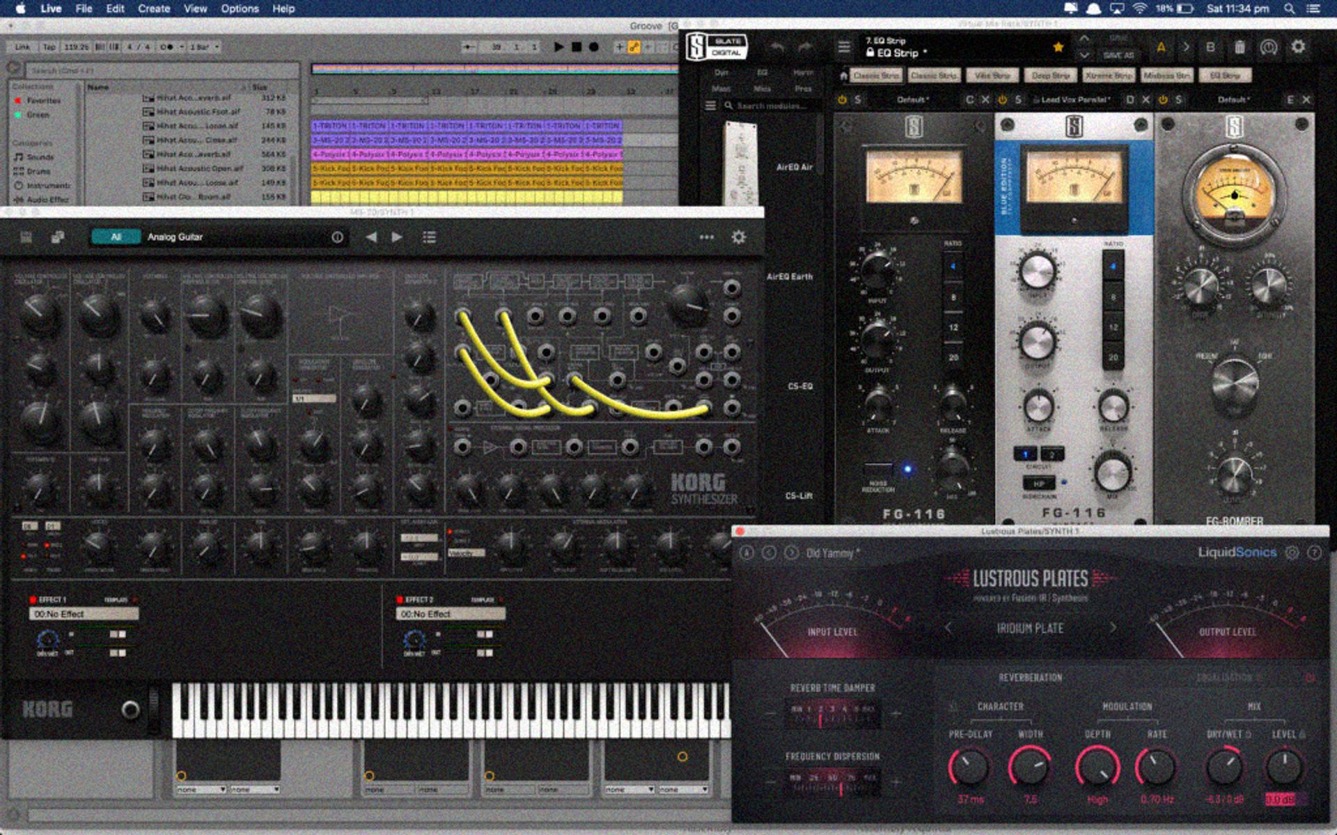Go to next Korg preset arrow
1337x835 pixels.
[397, 237]
